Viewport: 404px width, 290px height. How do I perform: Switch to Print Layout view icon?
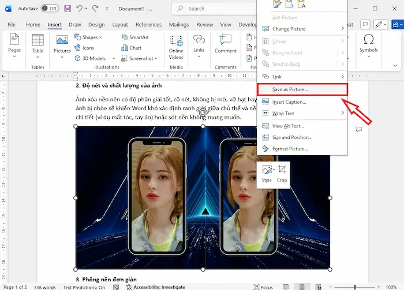coord(302,287)
